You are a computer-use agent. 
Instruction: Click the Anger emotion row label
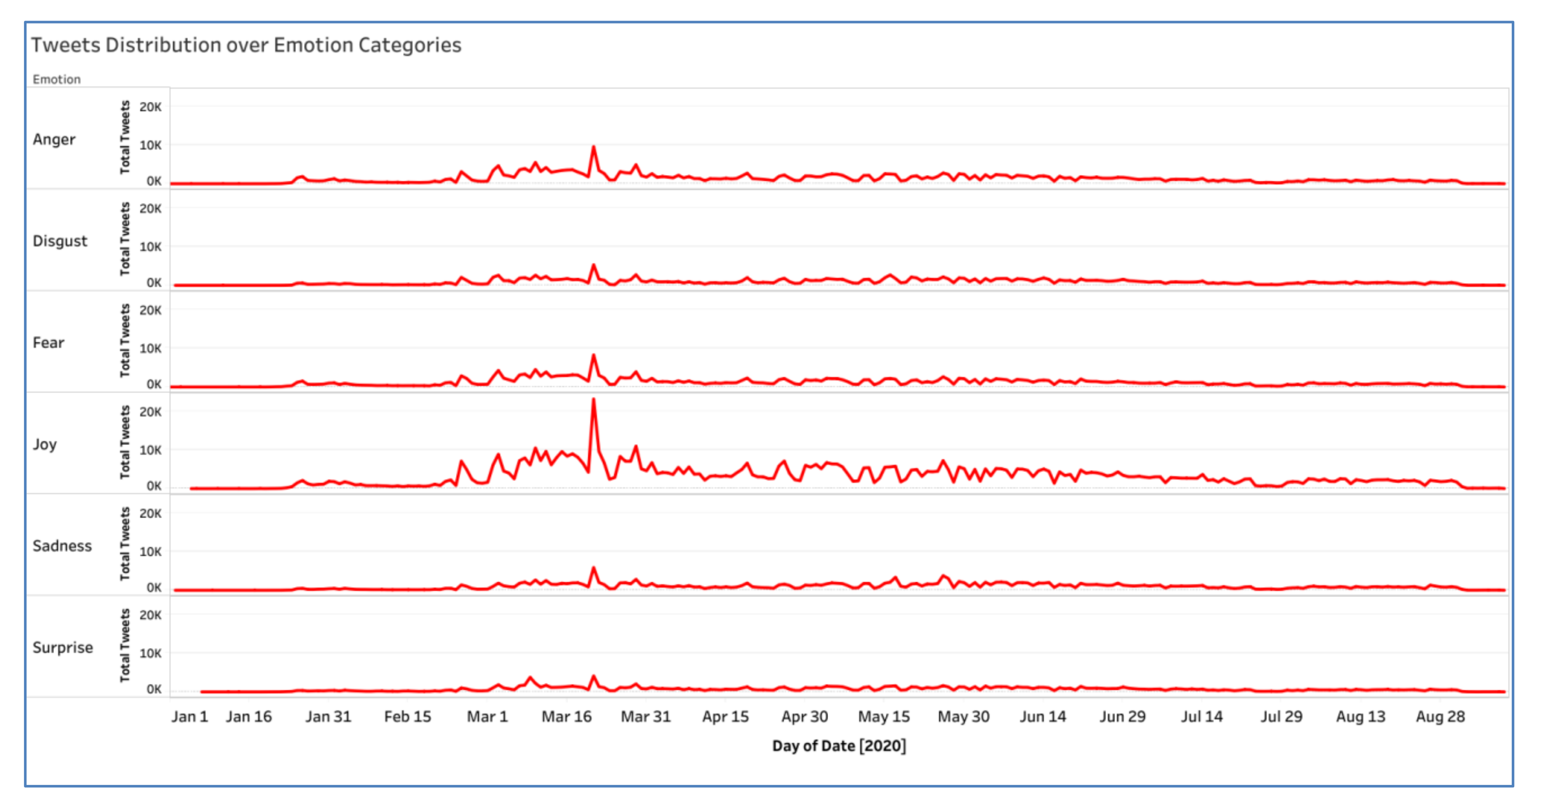(54, 139)
